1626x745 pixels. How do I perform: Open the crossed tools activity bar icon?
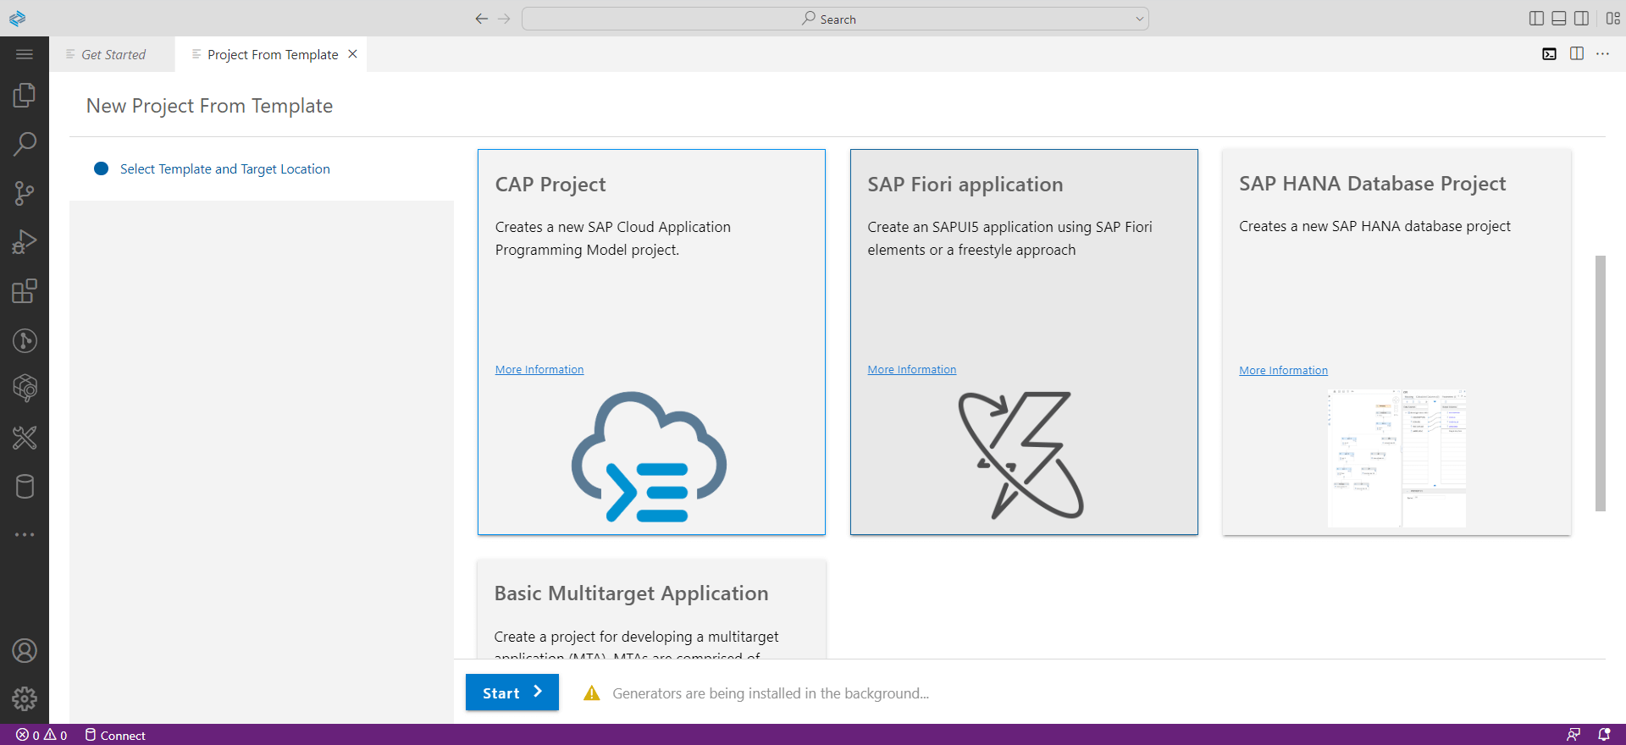click(25, 438)
